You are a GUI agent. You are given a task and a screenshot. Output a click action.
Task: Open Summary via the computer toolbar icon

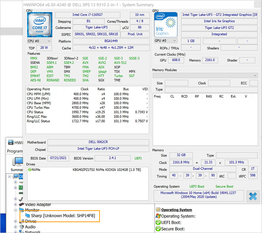click(17, 162)
